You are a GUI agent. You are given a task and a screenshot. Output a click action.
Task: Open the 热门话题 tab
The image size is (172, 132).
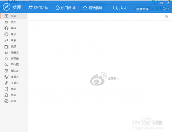(x=38, y=8)
